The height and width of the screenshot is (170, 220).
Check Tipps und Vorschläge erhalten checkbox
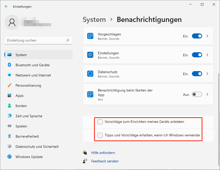pos(100,135)
